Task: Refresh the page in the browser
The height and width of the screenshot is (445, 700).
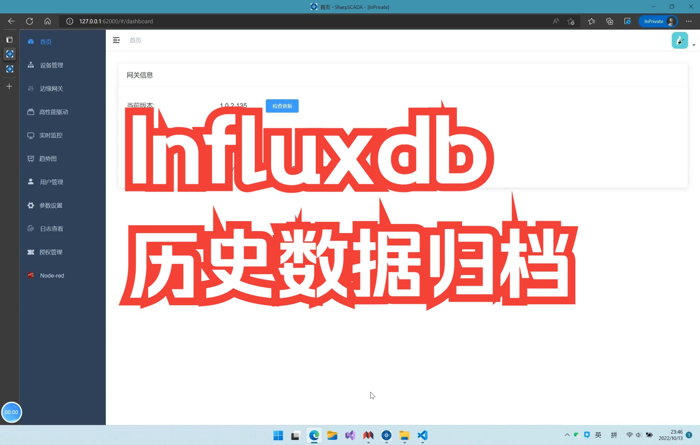Action: point(30,21)
